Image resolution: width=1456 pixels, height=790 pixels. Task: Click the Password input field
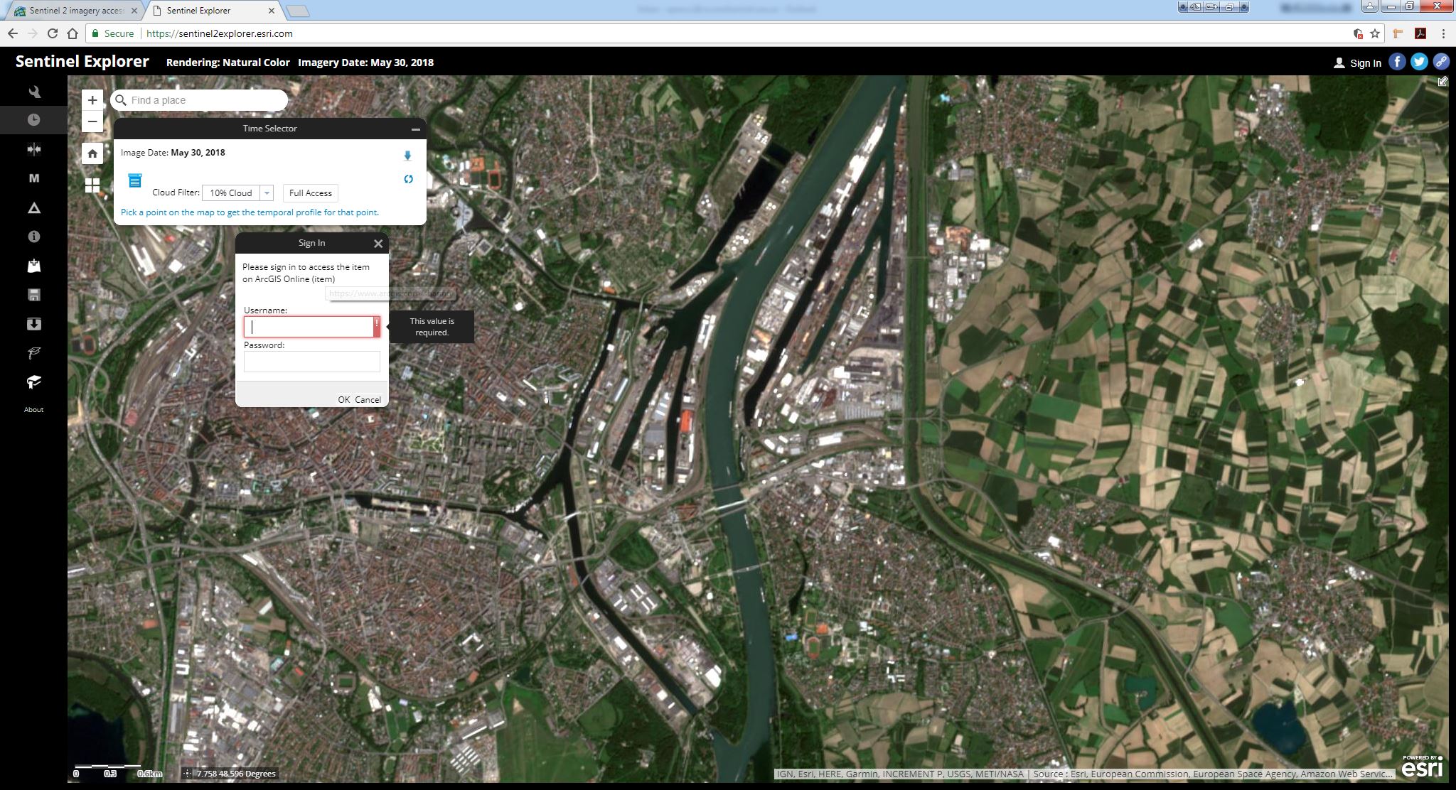click(311, 362)
